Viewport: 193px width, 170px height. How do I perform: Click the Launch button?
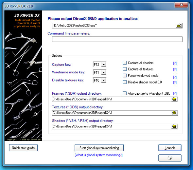[x=170, y=148]
